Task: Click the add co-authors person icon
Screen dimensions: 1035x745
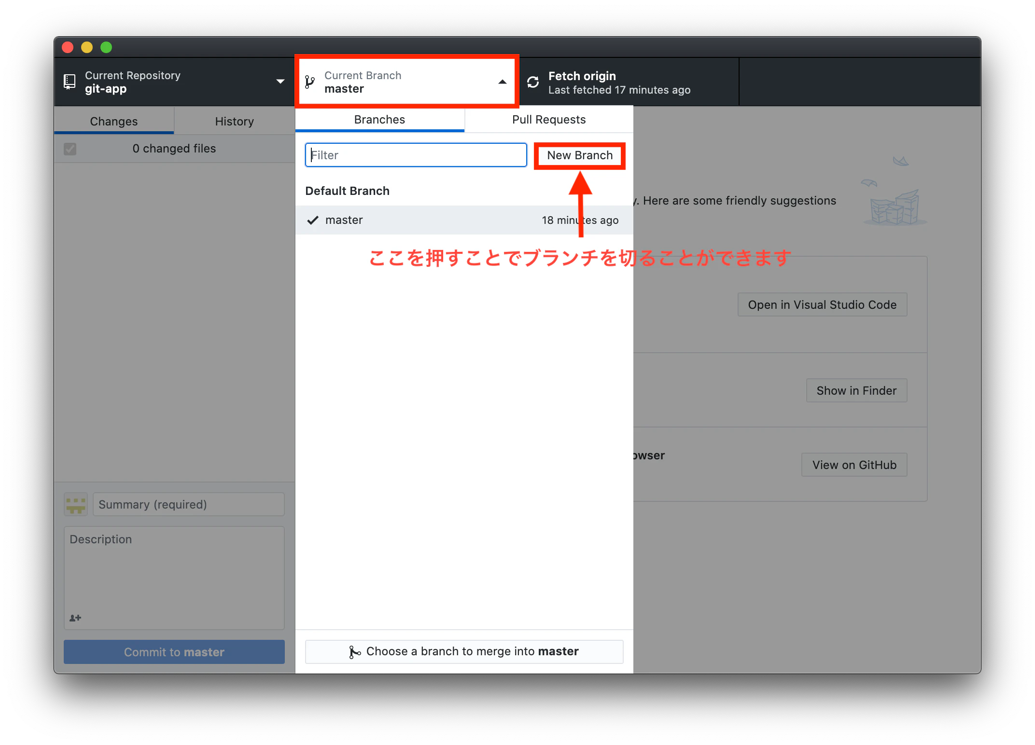Action: [75, 618]
